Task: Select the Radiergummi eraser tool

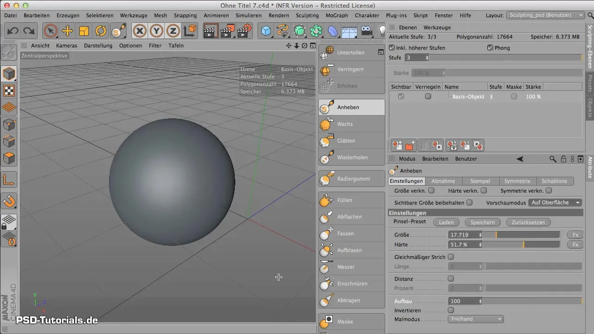Action: (x=351, y=179)
